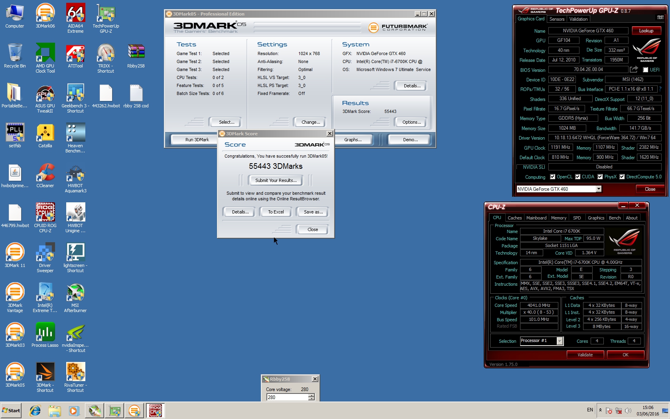
Task: Launch 3DMark 11 desktop icon
Action: 15,256
